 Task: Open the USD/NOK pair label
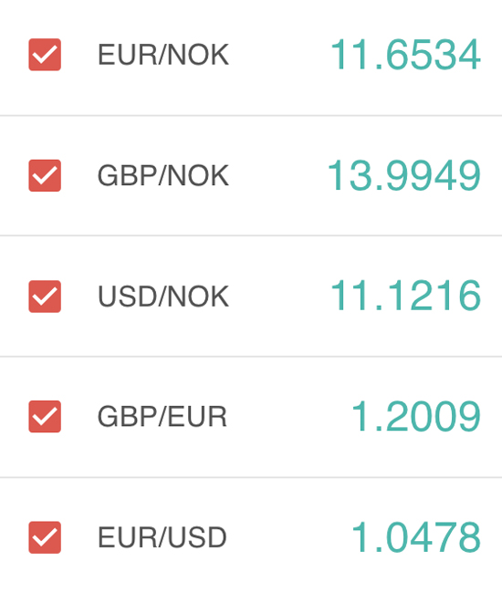click(163, 296)
